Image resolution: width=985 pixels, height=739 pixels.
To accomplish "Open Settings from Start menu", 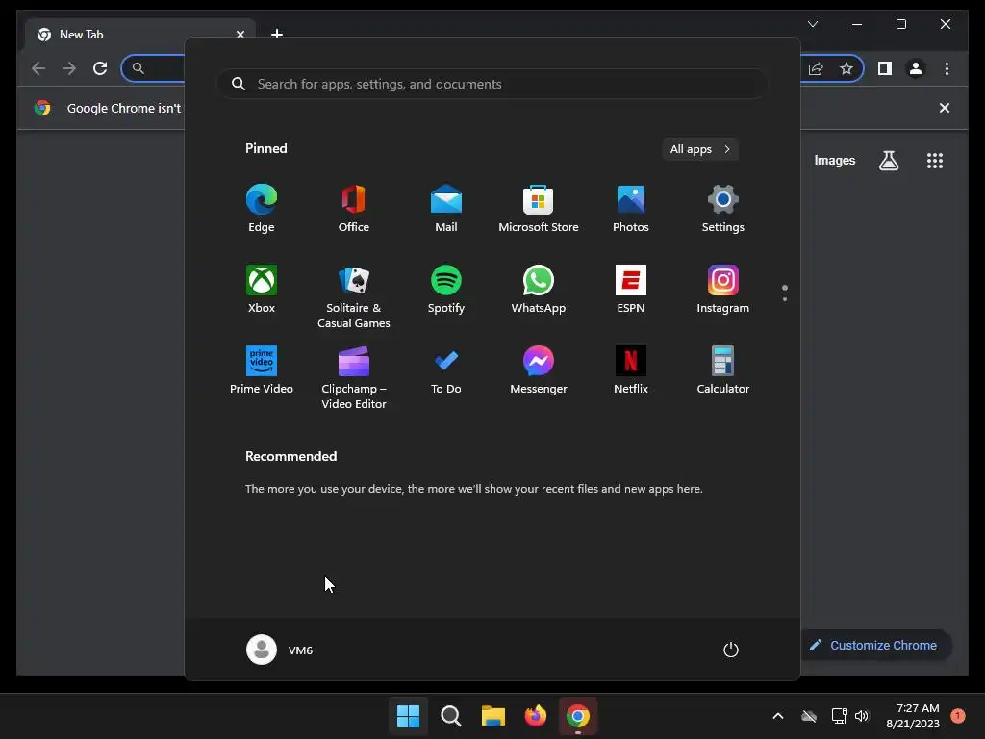I will [723, 209].
